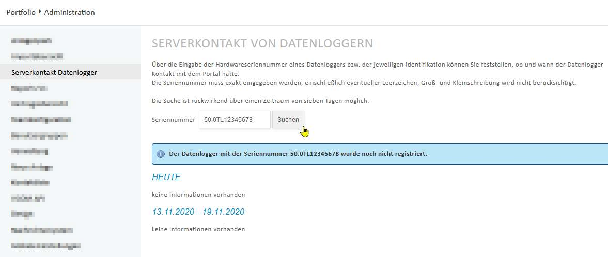Focus the Seriennummer input field
608x257 pixels.
pos(234,120)
